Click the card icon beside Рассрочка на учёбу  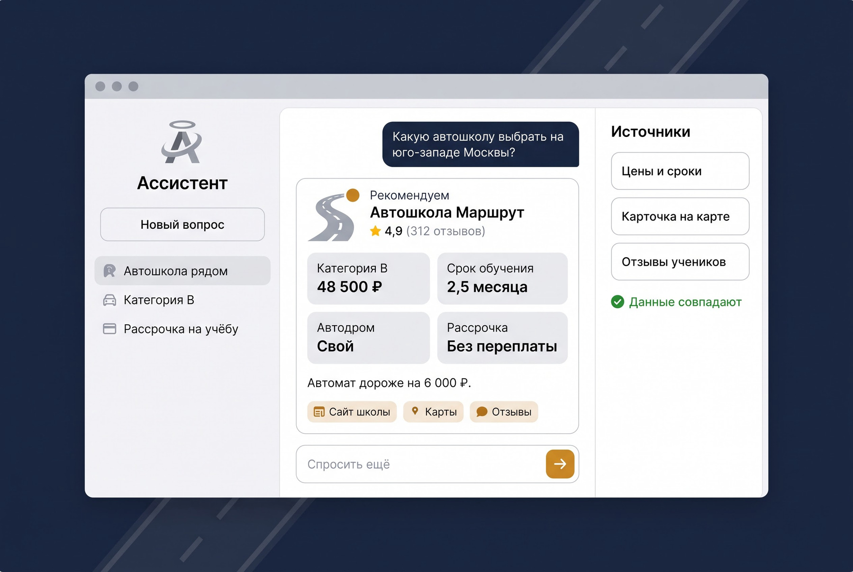(109, 329)
